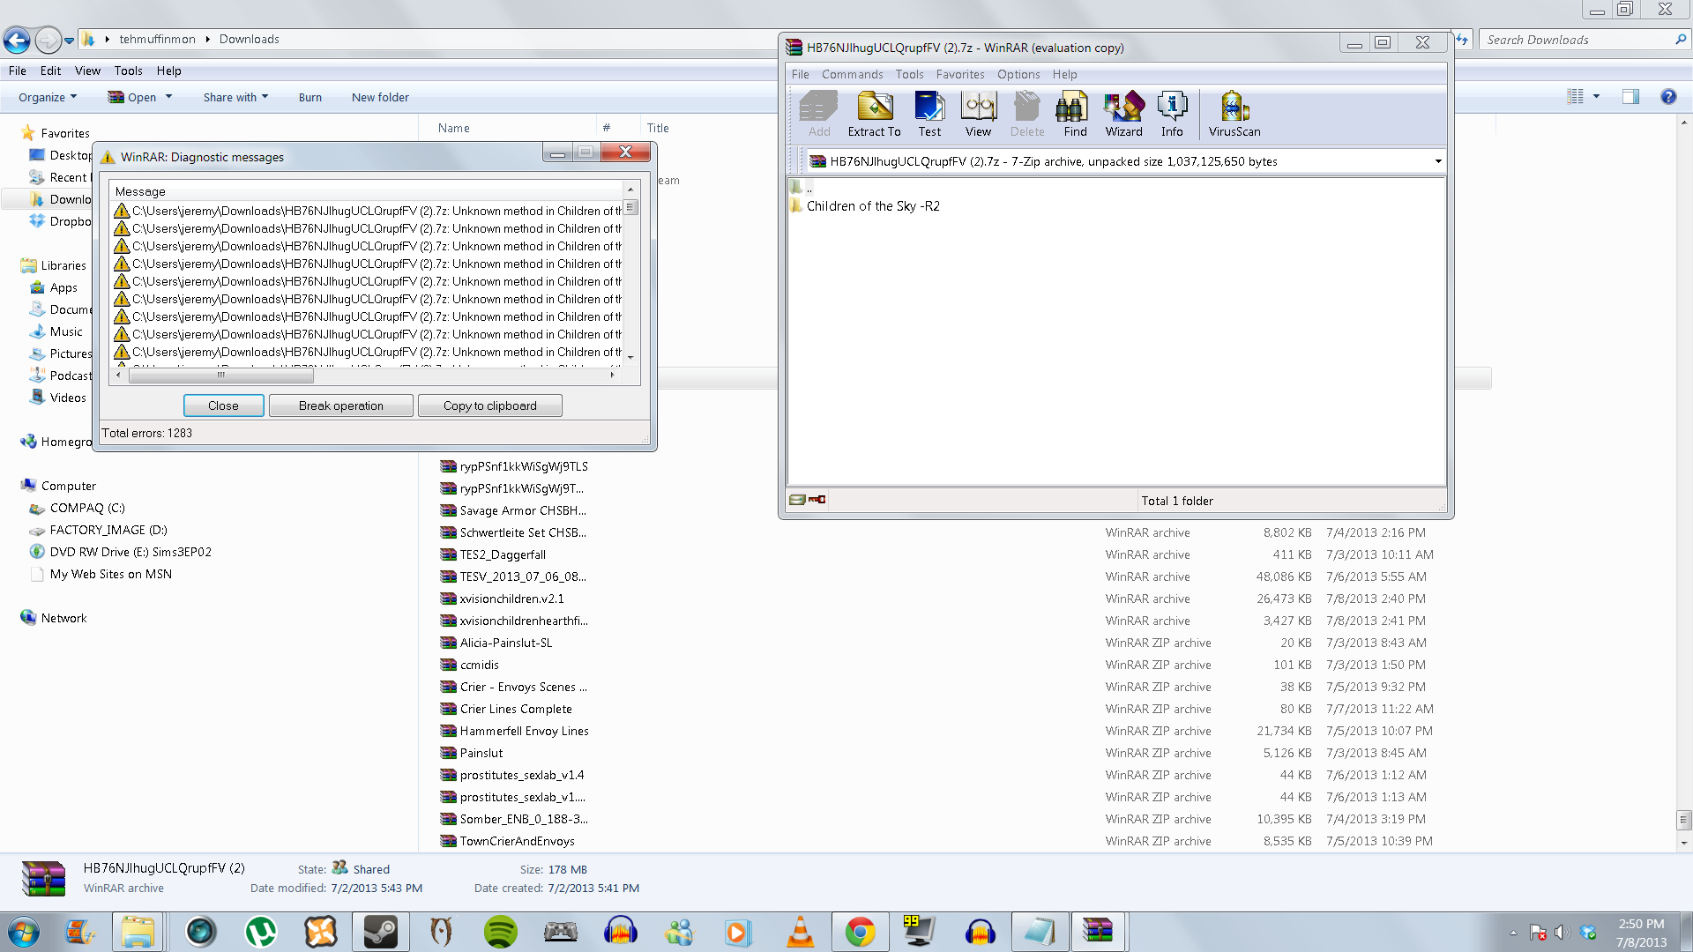Viewport: 1693px width, 952px height.
Task: Open Spotify from the taskbar
Action: tap(501, 932)
